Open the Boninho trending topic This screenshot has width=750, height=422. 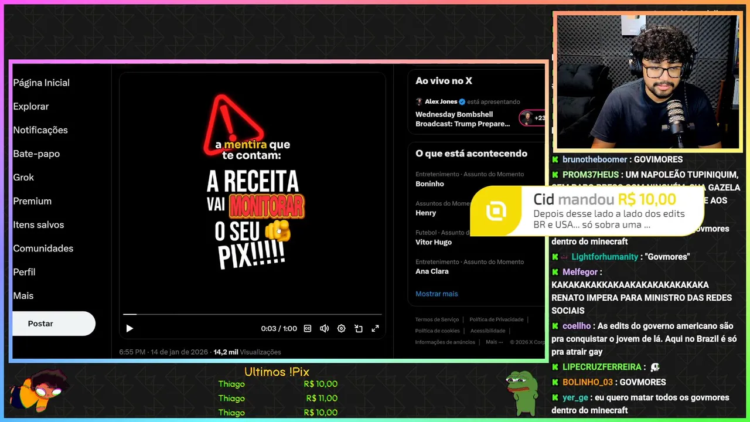429,184
